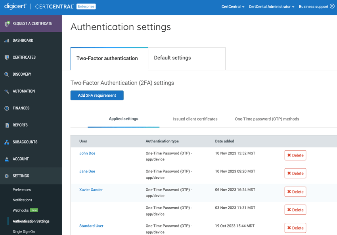
Task: Expand the CertCentral dropdown in the header
Action: 233,6
